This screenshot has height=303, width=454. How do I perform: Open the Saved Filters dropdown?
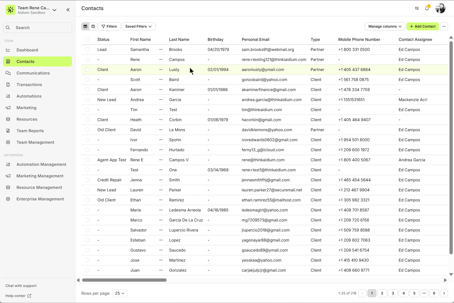tap(138, 26)
